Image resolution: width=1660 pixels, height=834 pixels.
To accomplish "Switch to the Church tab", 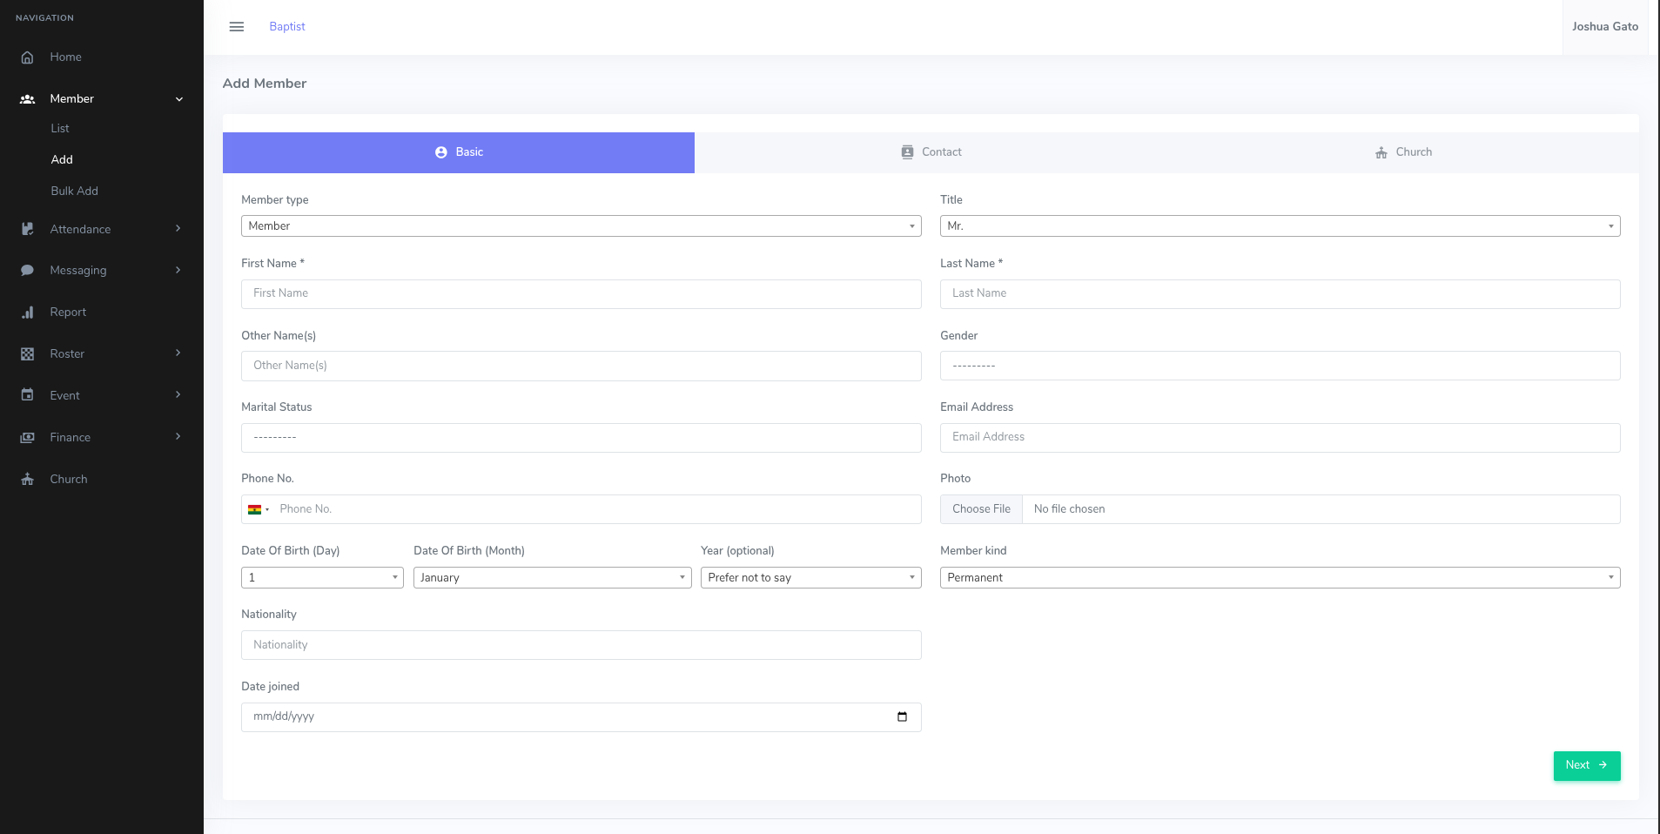I will click(1402, 151).
